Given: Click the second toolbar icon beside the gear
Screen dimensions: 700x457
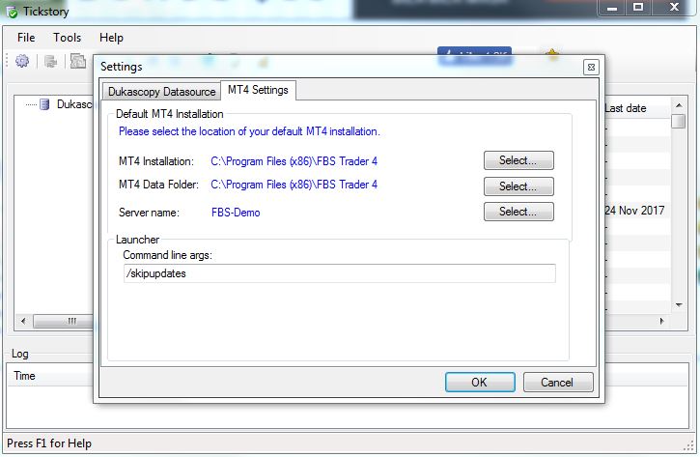Looking at the screenshot, I should pyautogui.click(x=51, y=61).
